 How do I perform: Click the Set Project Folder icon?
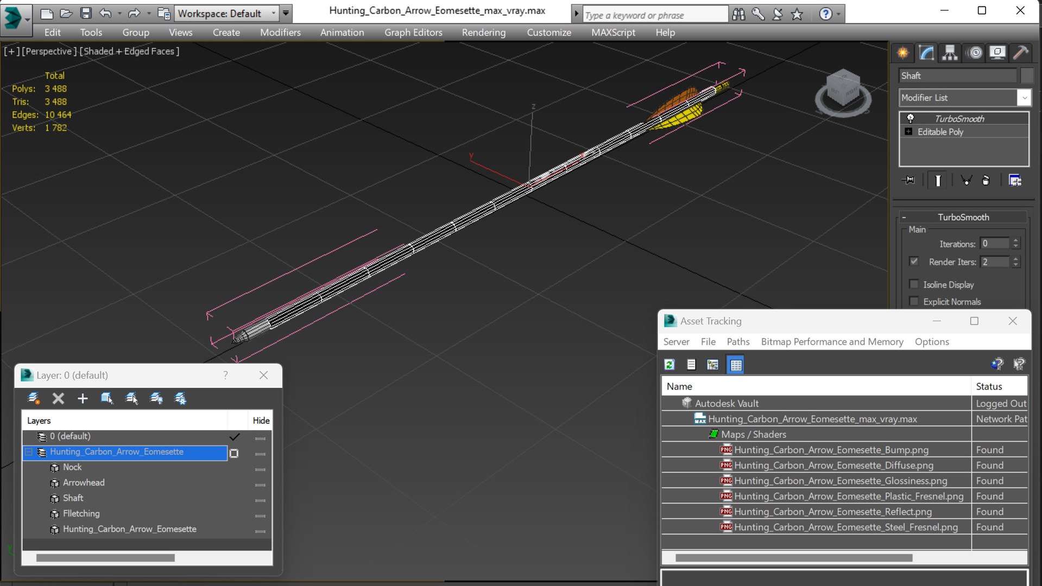pos(163,14)
